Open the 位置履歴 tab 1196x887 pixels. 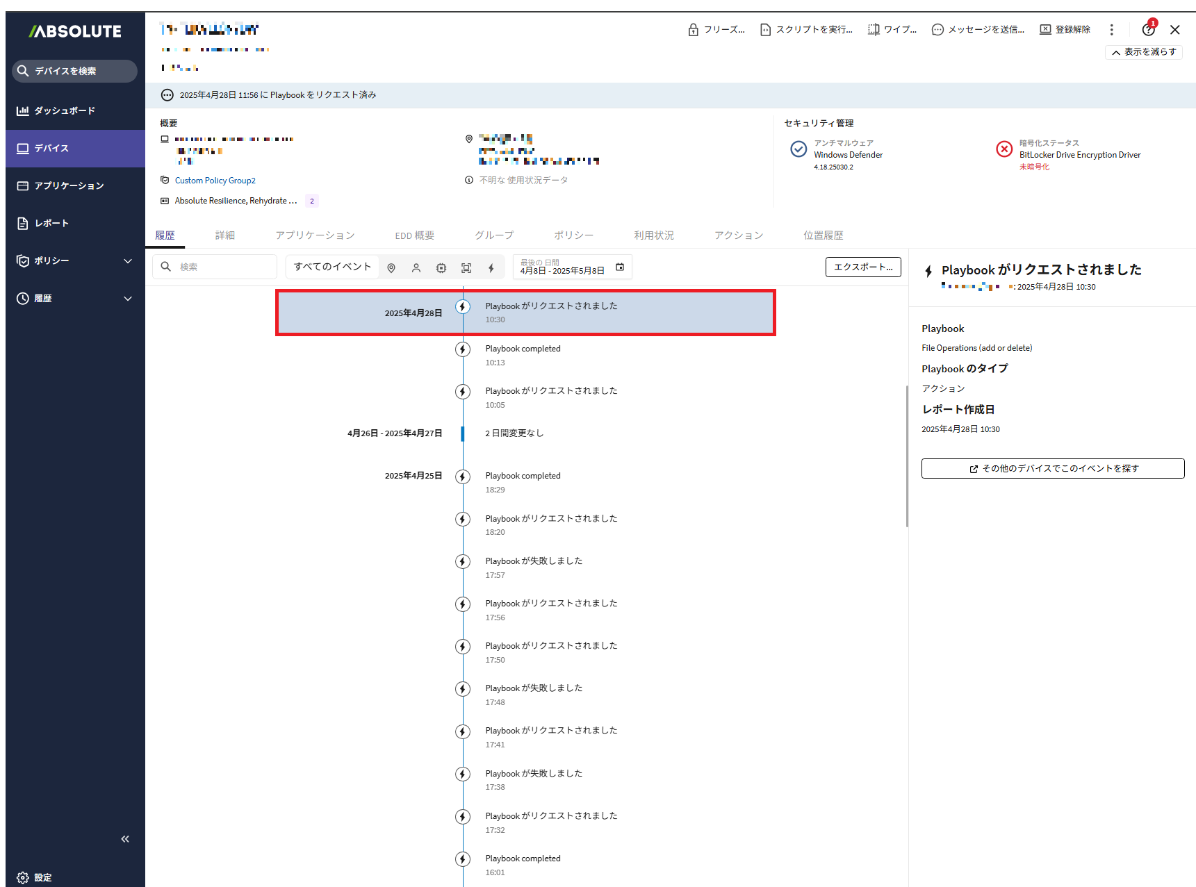click(823, 235)
